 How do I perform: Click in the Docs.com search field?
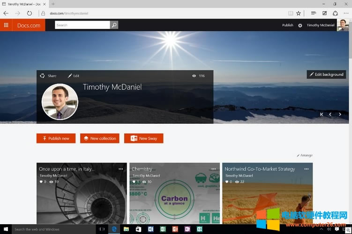pos(82,25)
